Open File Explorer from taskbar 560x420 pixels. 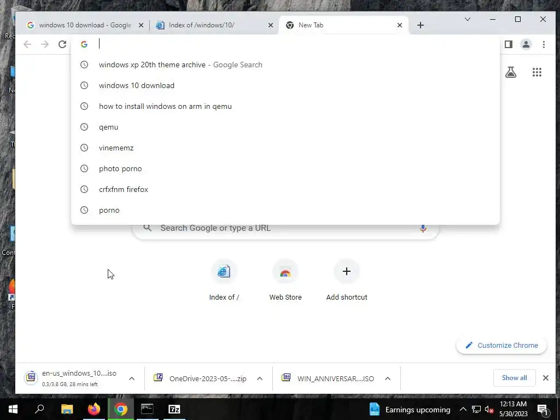[67, 409]
